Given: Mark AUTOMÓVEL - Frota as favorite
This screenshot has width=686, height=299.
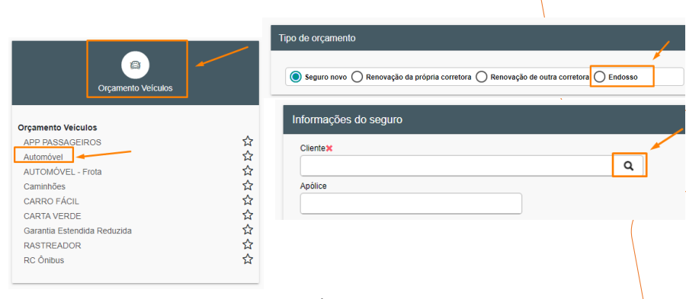Looking at the screenshot, I should [x=248, y=170].
